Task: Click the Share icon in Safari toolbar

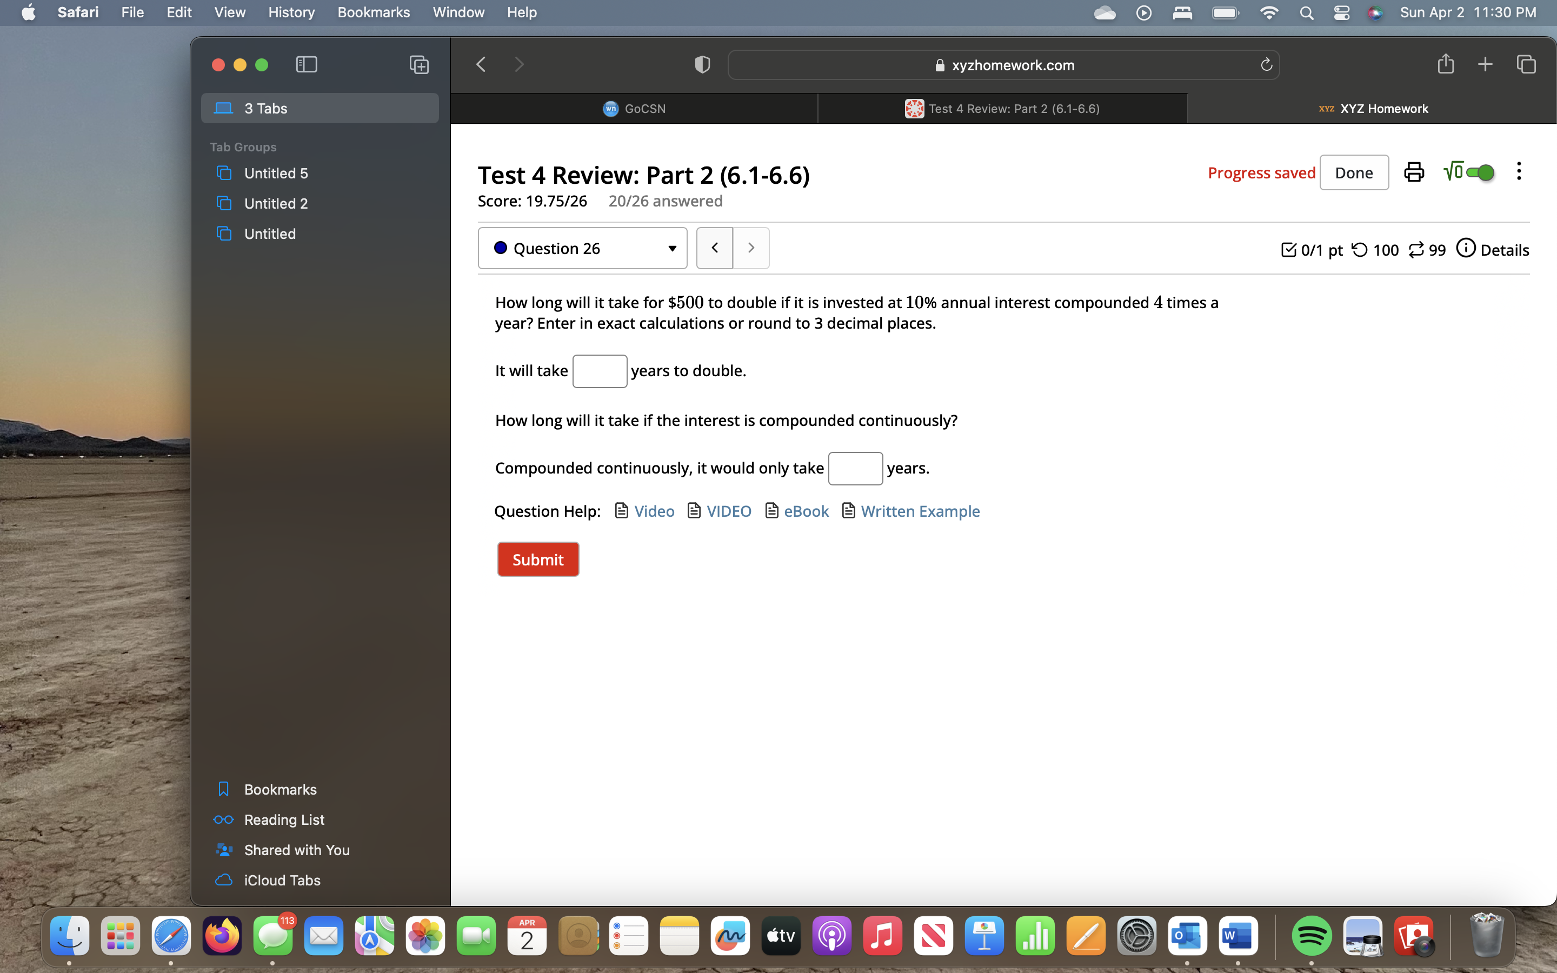Action: [x=1445, y=64]
